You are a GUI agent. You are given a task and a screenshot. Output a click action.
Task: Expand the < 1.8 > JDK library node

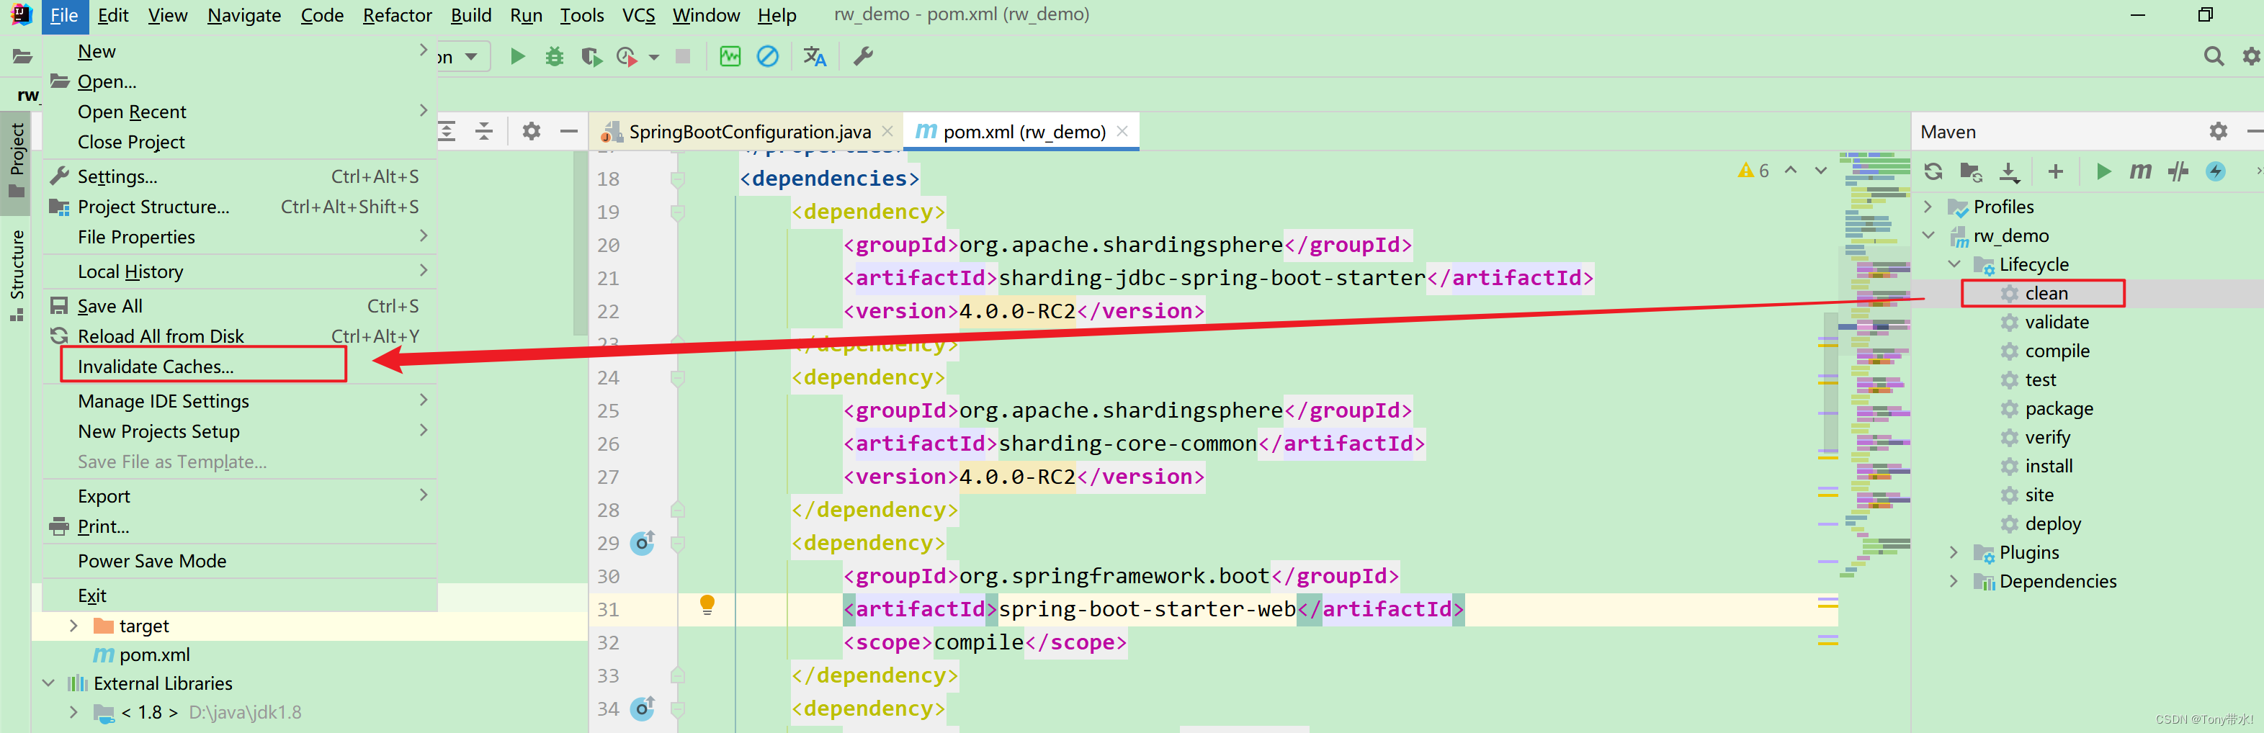point(73,712)
